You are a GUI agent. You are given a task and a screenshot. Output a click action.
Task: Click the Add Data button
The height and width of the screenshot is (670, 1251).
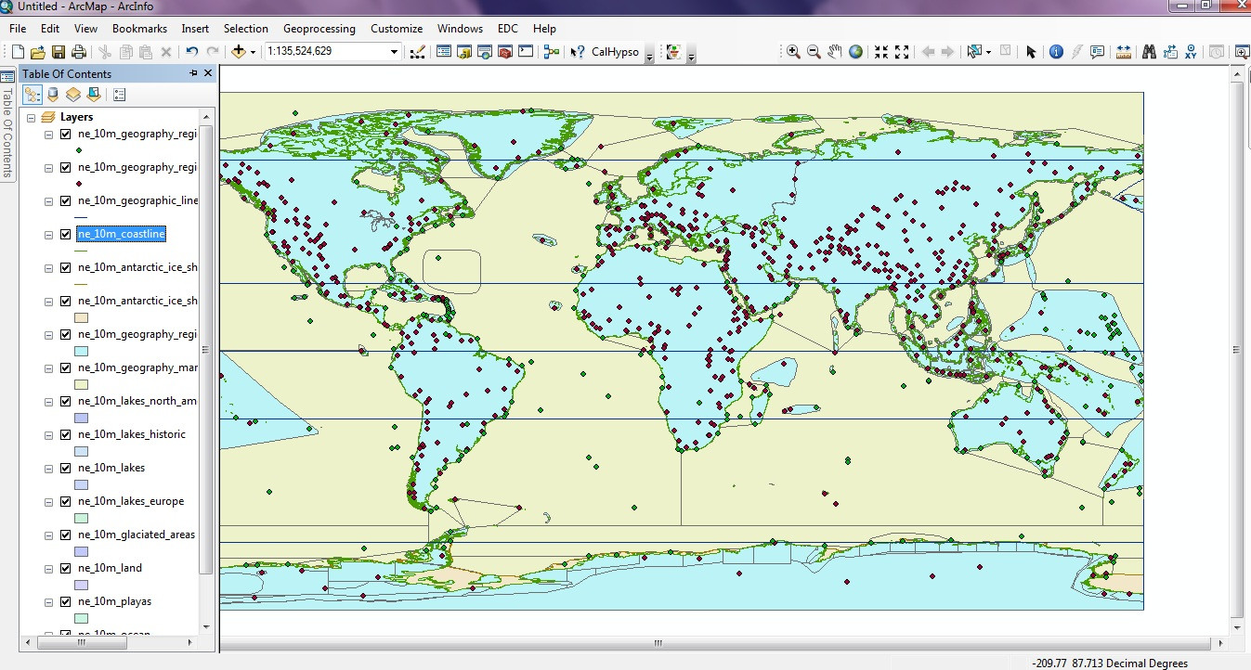[x=239, y=52]
